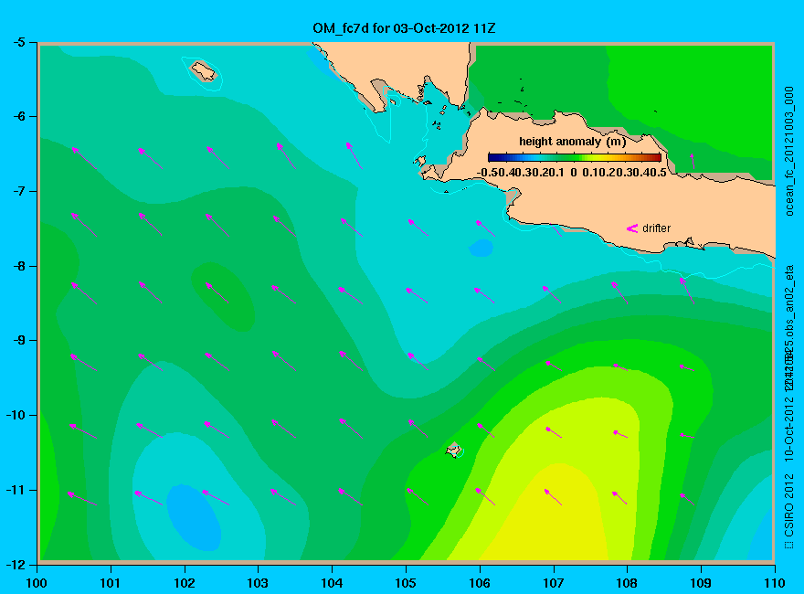Click the "105" longitude tick label
Screen dimensions: 804x594
tap(406, 583)
